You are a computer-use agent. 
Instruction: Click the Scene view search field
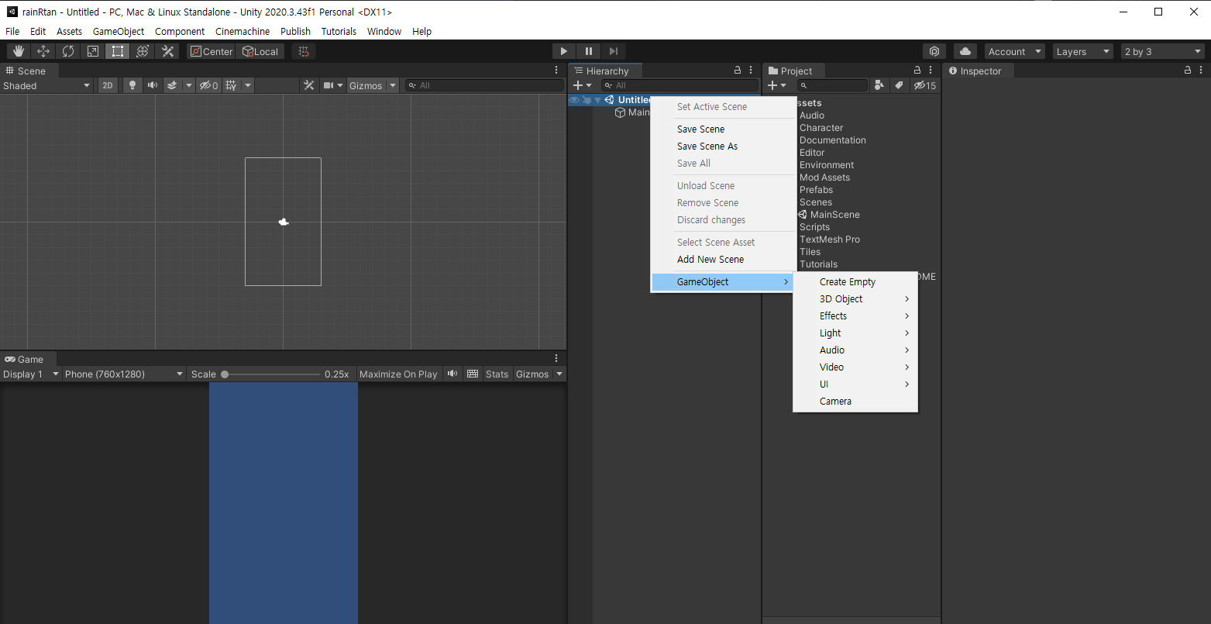pos(485,85)
